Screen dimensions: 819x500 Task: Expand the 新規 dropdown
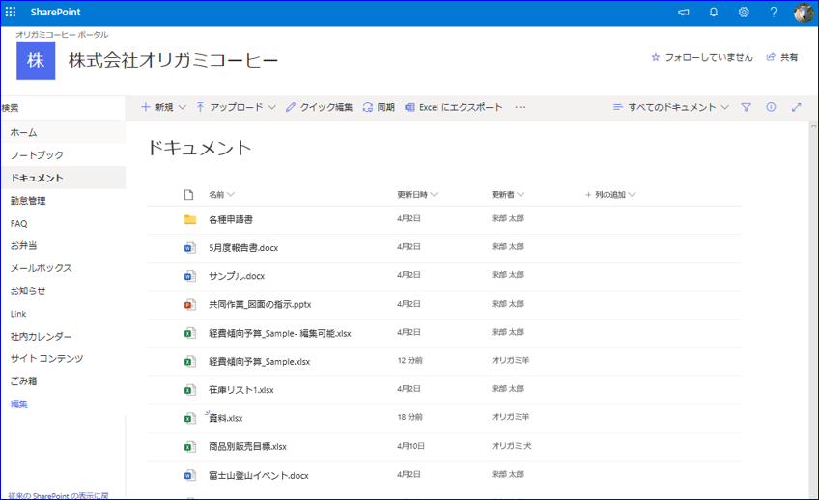(183, 107)
